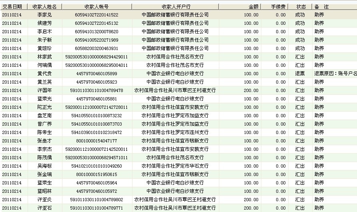Click account number 5920005301000006829442901​1
The height and width of the screenshot is (212, 357).
click(96, 57)
